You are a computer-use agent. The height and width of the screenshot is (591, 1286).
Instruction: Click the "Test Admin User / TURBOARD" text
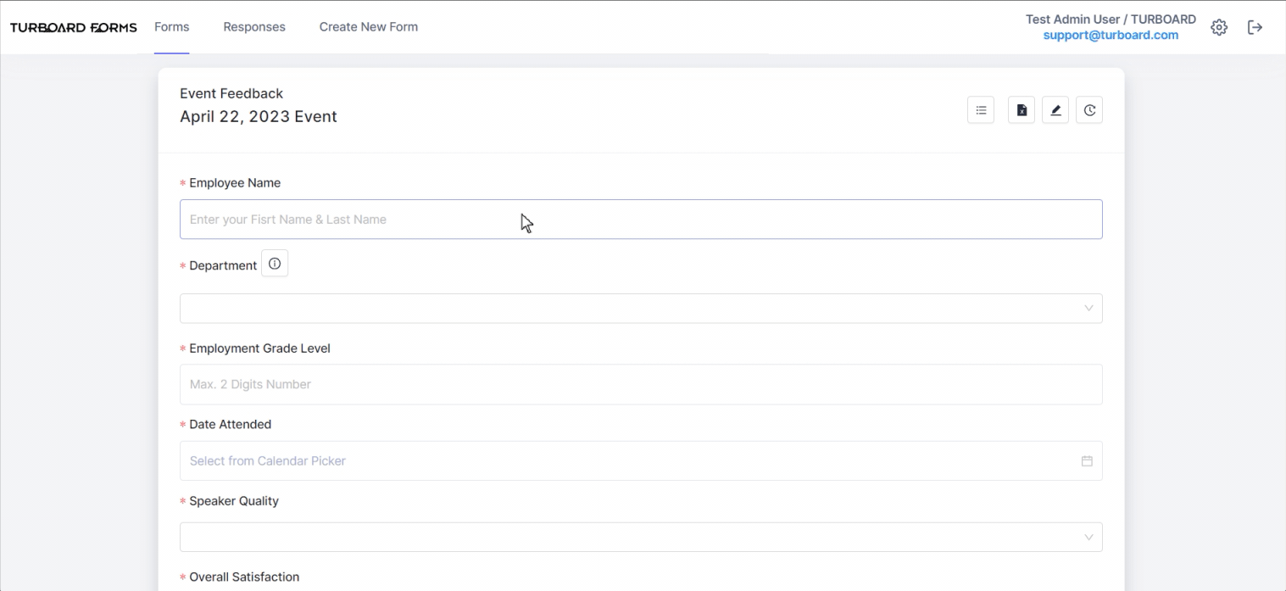point(1111,20)
